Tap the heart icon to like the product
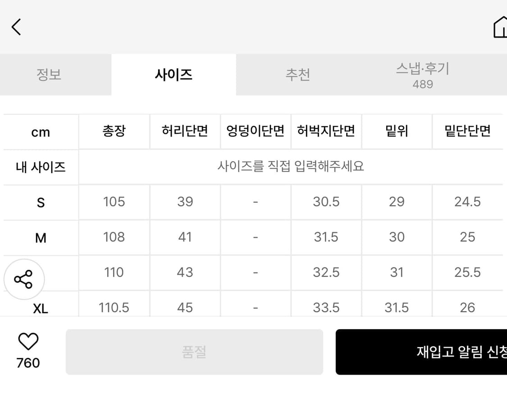Screen dimensions: 507x408 pos(27,341)
